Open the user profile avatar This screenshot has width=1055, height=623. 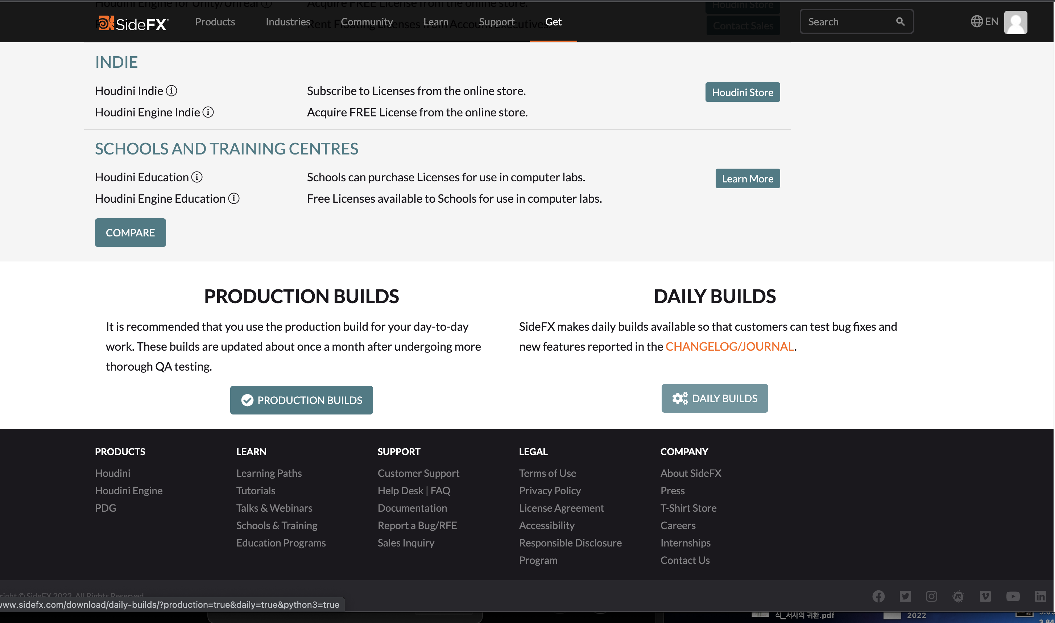click(1015, 22)
